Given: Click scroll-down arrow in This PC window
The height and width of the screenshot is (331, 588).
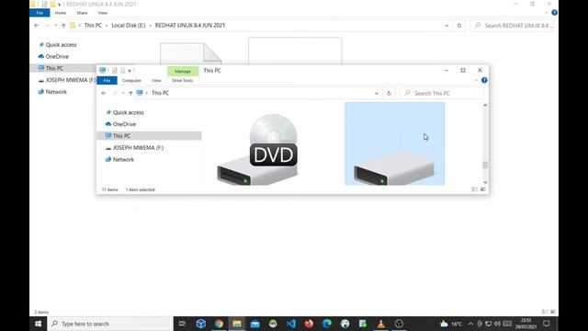Looking at the screenshot, I should pyautogui.click(x=485, y=182).
